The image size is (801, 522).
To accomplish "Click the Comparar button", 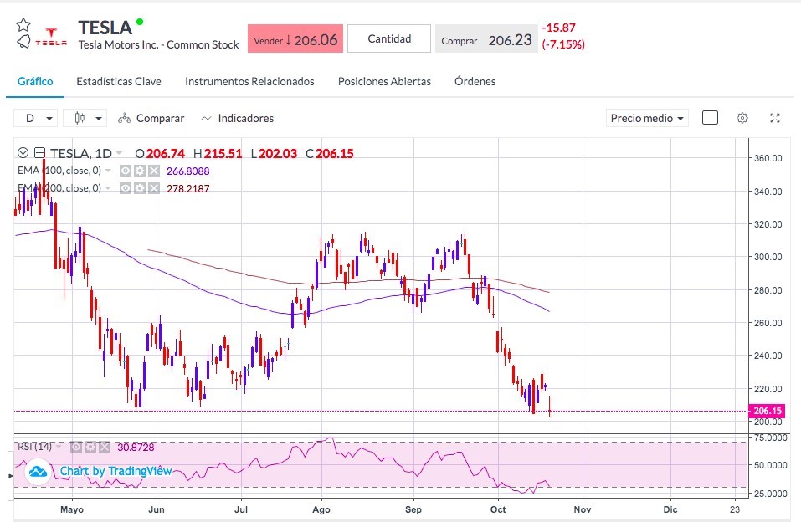I will (x=151, y=119).
